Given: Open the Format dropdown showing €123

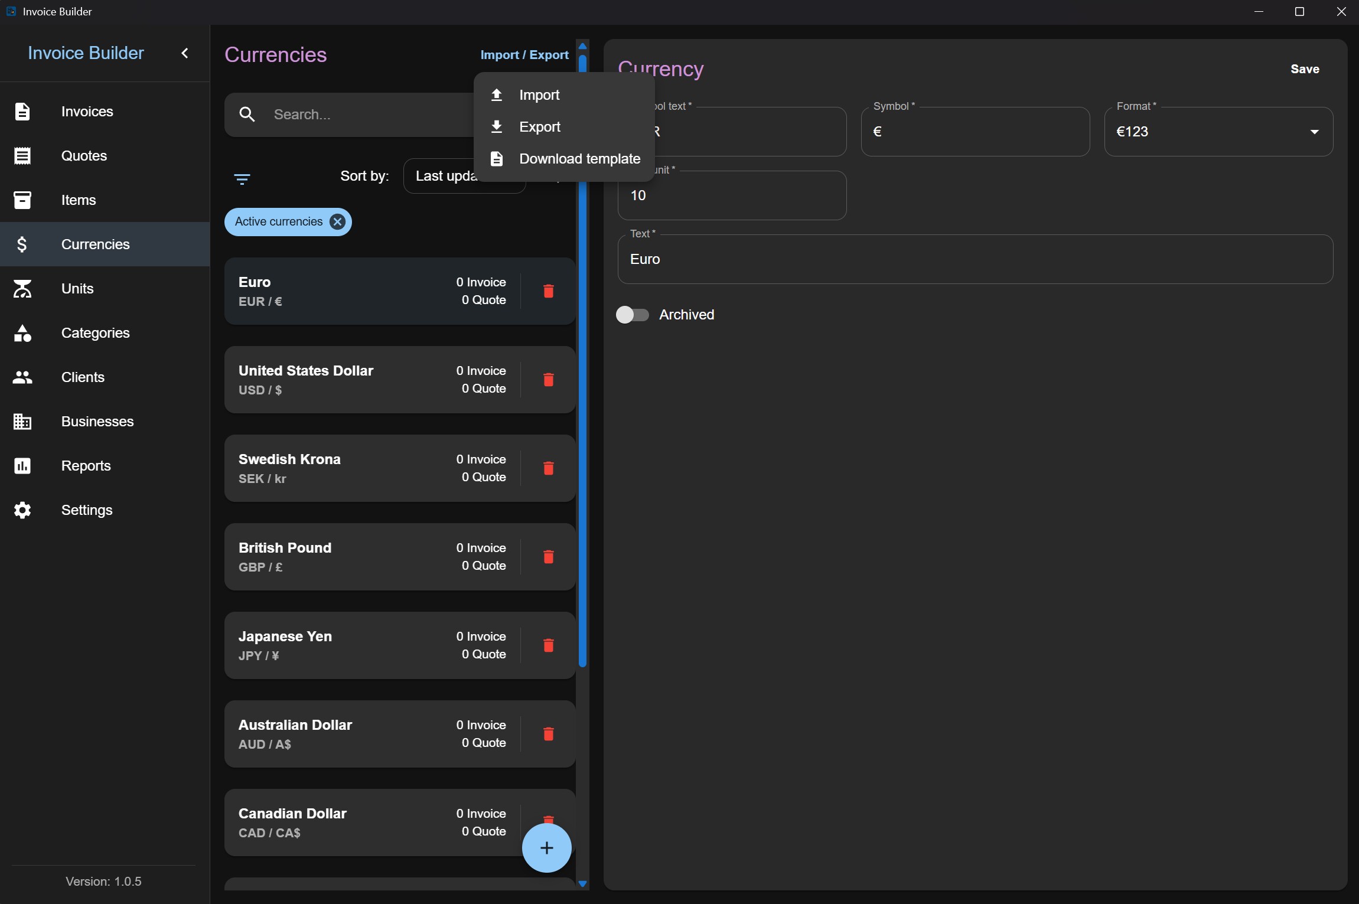Looking at the screenshot, I should 1218,132.
